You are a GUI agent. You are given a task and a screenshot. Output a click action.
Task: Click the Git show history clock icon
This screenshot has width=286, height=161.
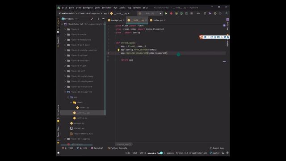215,13
